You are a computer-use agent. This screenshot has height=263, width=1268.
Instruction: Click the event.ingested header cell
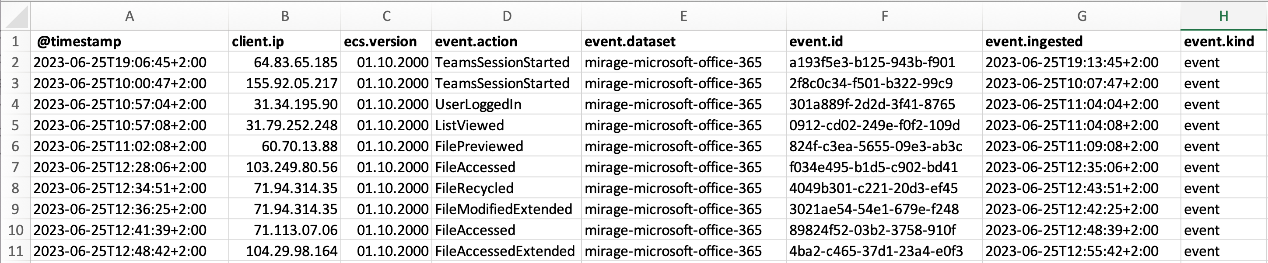pyautogui.click(x=1082, y=42)
